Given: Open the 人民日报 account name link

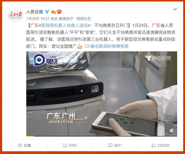Looking at the screenshot, I should tap(35, 12).
